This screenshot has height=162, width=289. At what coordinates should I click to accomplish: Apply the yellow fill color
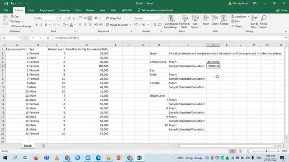point(64,25)
